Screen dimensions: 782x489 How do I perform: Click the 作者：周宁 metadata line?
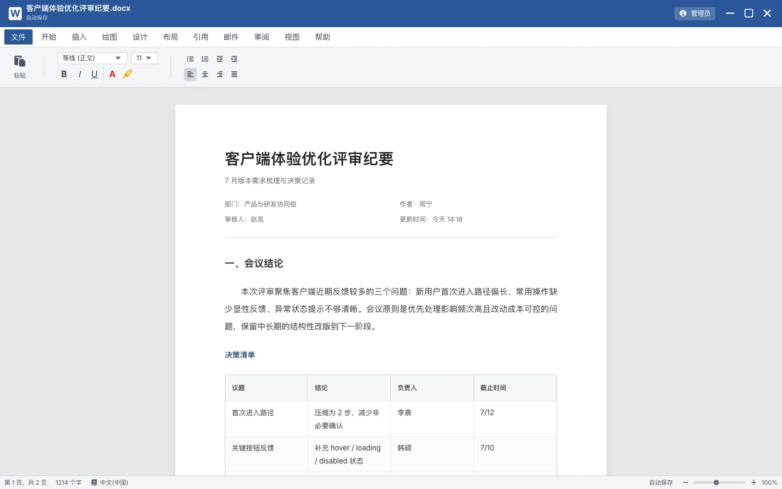coord(416,204)
